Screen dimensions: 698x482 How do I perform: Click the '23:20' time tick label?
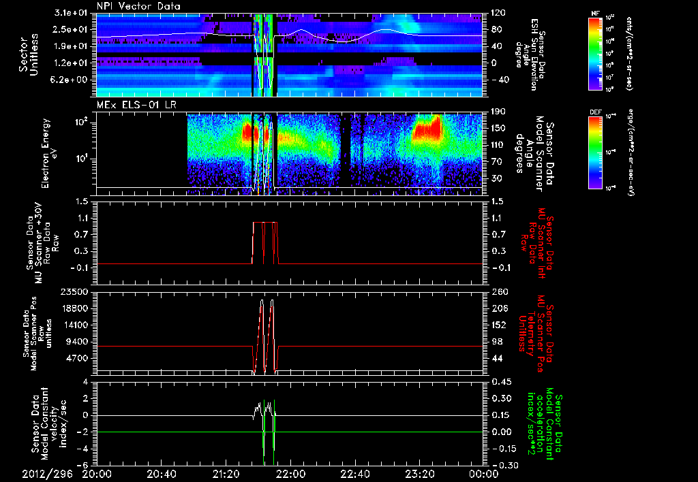419,474
